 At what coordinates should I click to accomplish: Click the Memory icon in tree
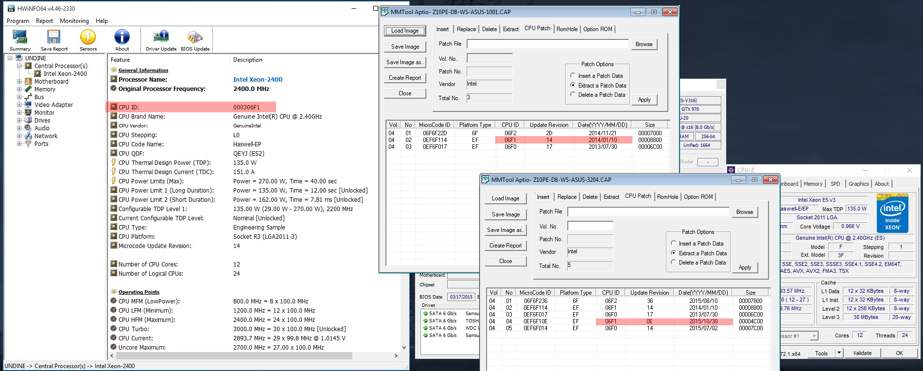[28, 89]
